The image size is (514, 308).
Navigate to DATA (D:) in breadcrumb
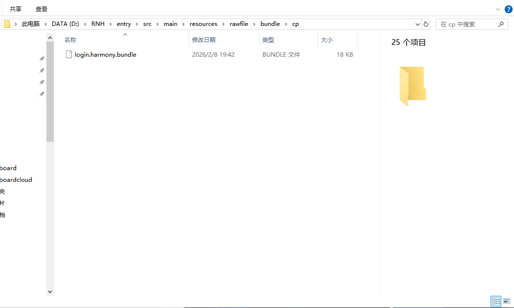65,24
